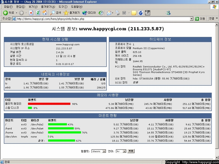Stop page loading with the red X icon

pos(31,13)
